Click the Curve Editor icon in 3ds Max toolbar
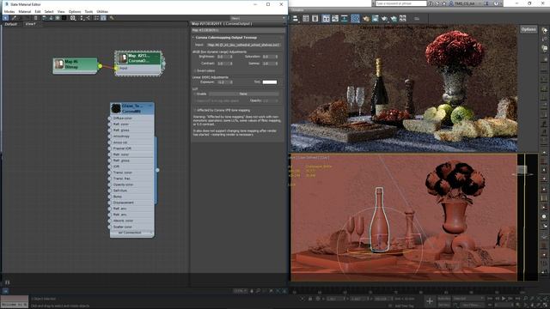The width and height of the screenshot is (550, 309). click(x=335, y=18)
